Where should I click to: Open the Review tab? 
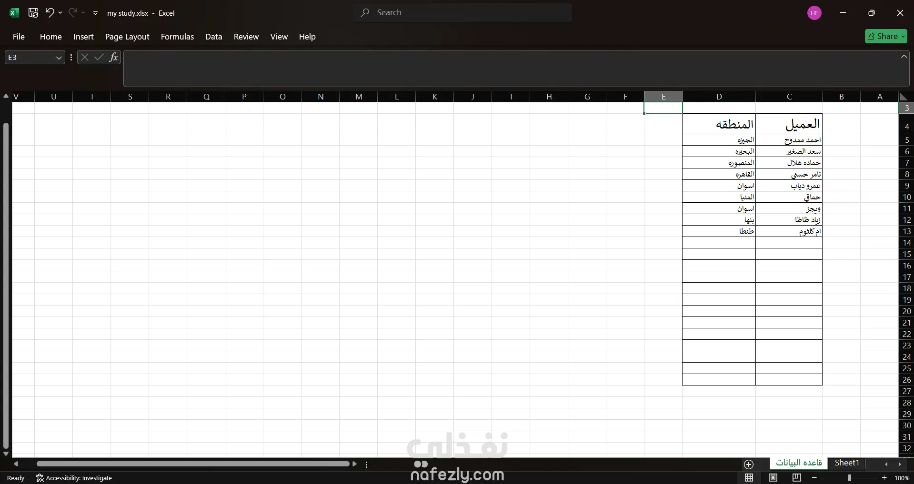point(246,37)
